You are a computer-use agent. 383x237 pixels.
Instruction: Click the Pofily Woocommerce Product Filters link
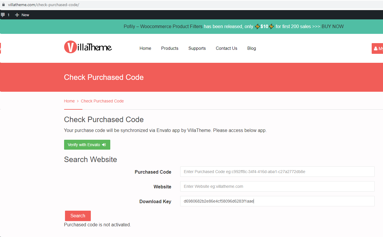pyautogui.click(x=163, y=26)
